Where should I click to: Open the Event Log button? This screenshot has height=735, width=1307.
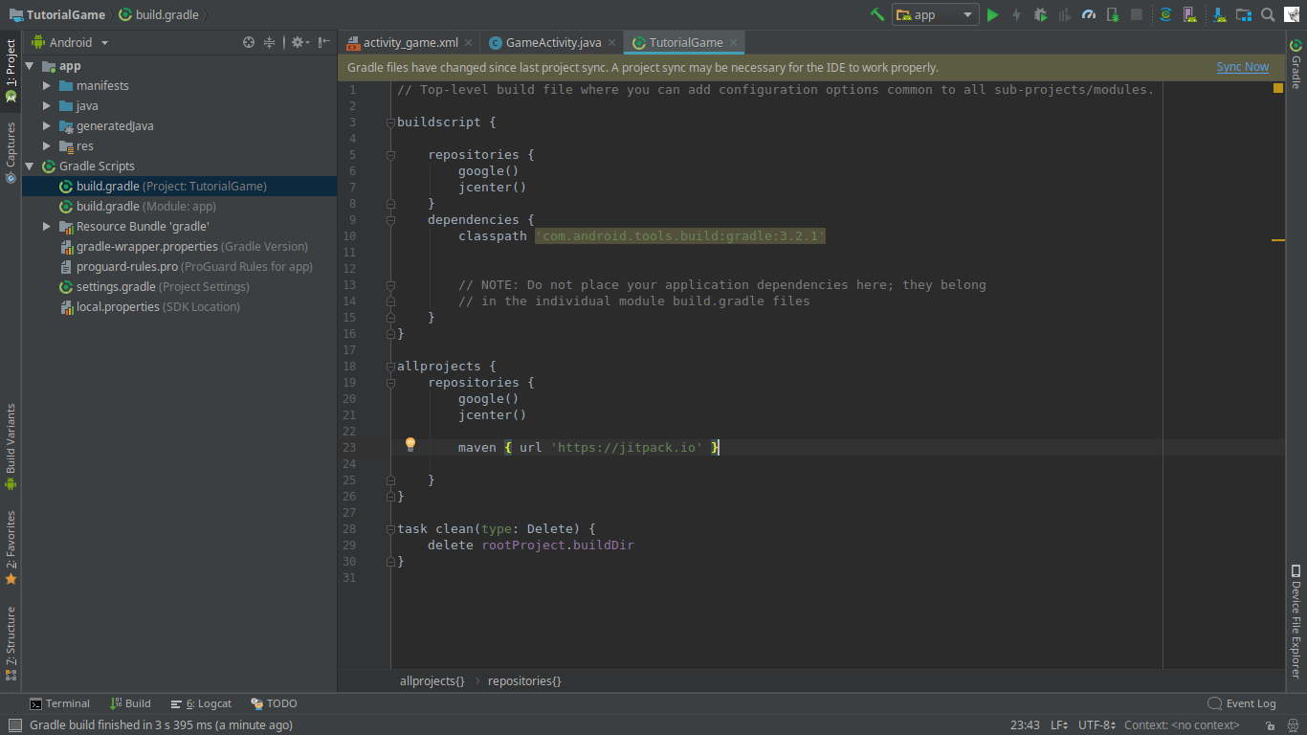tap(1242, 703)
